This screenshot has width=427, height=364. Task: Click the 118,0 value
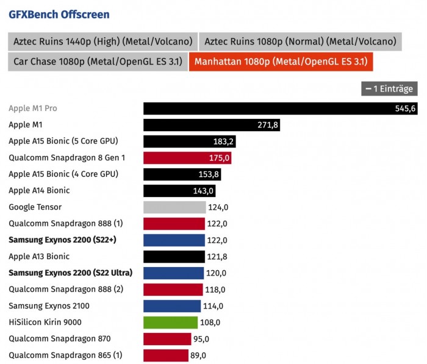point(215,290)
